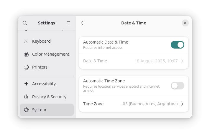Click the -03 (Buenos Aires, Argentina) value
Image resolution: width=210 pixels, height=138 pixels.
coord(150,104)
